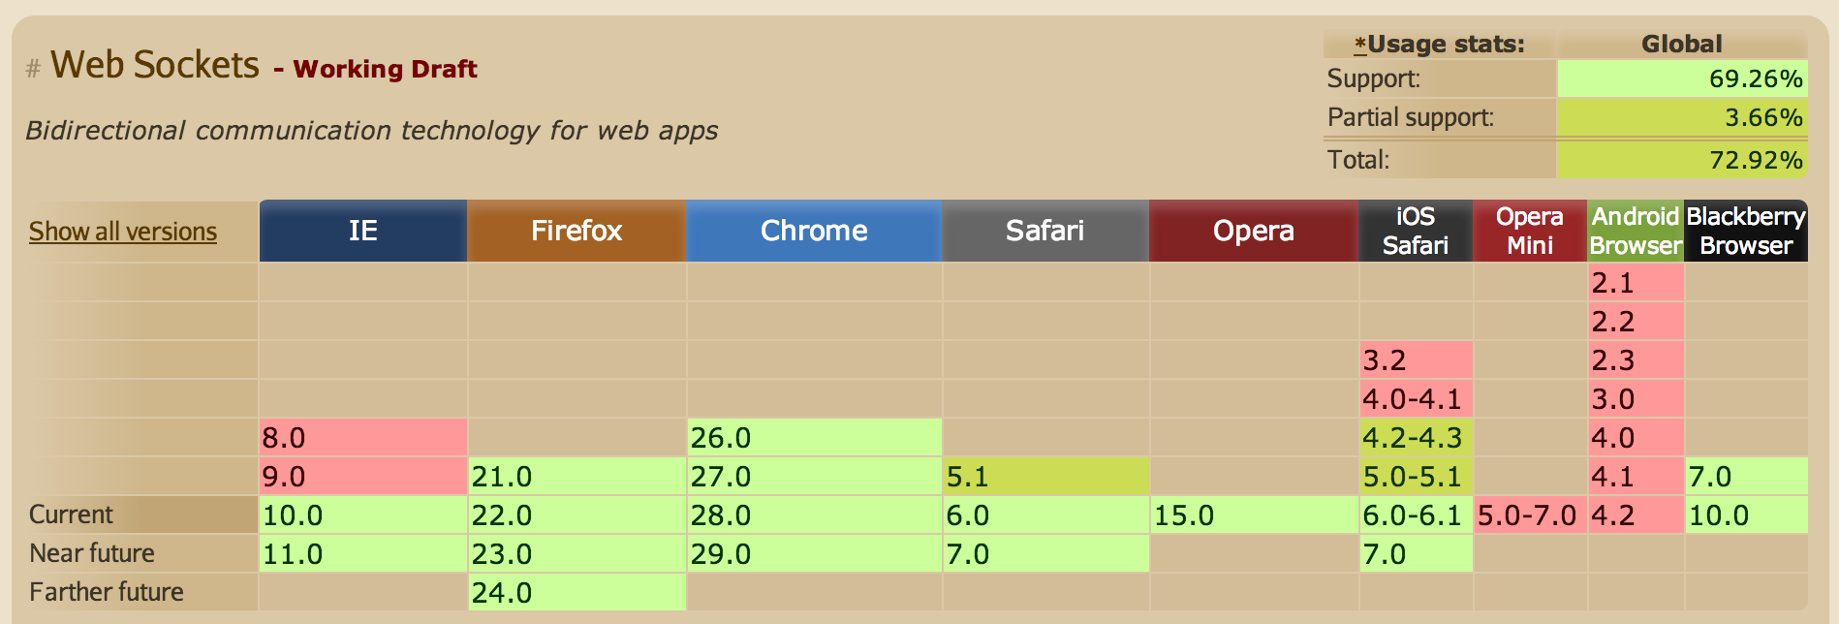Click the Opera Mini column header
Screen dimensions: 1839x624
(x=1530, y=231)
